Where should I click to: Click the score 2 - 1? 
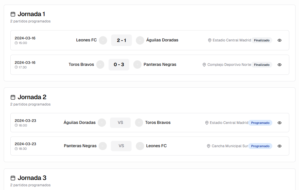coord(121,40)
